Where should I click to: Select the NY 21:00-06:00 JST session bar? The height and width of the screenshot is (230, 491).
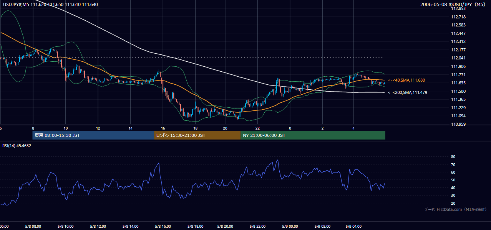pyautogui.click(x=313, y=135)
